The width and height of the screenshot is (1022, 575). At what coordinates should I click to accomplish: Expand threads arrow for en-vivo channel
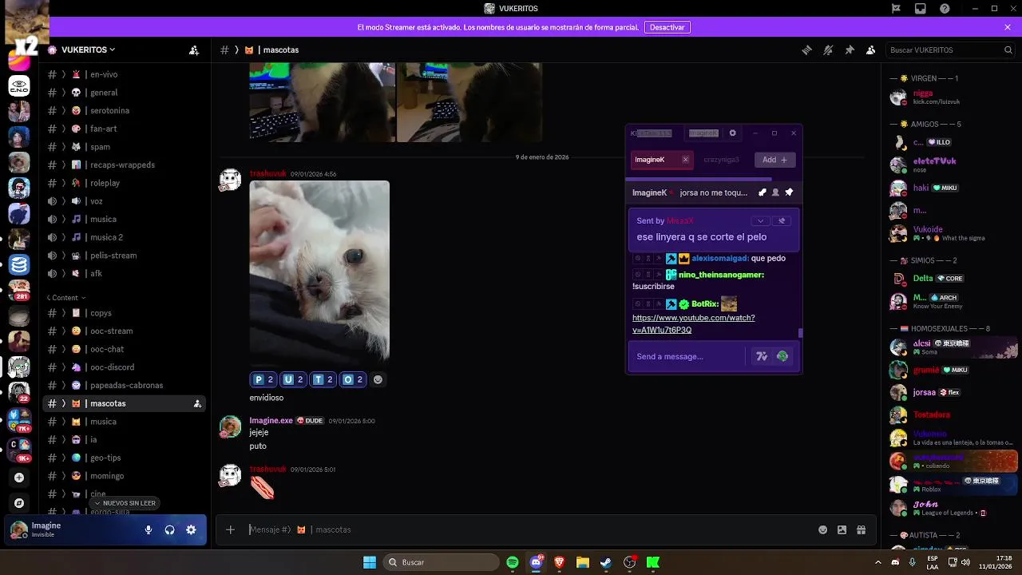(64, 74)
